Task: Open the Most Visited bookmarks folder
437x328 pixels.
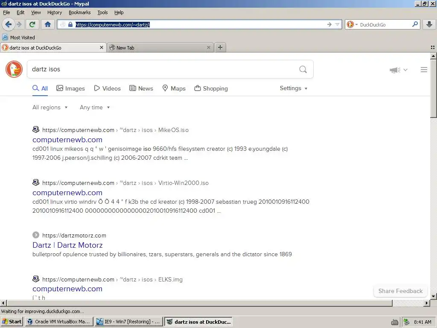Action: tap(18, 38)
